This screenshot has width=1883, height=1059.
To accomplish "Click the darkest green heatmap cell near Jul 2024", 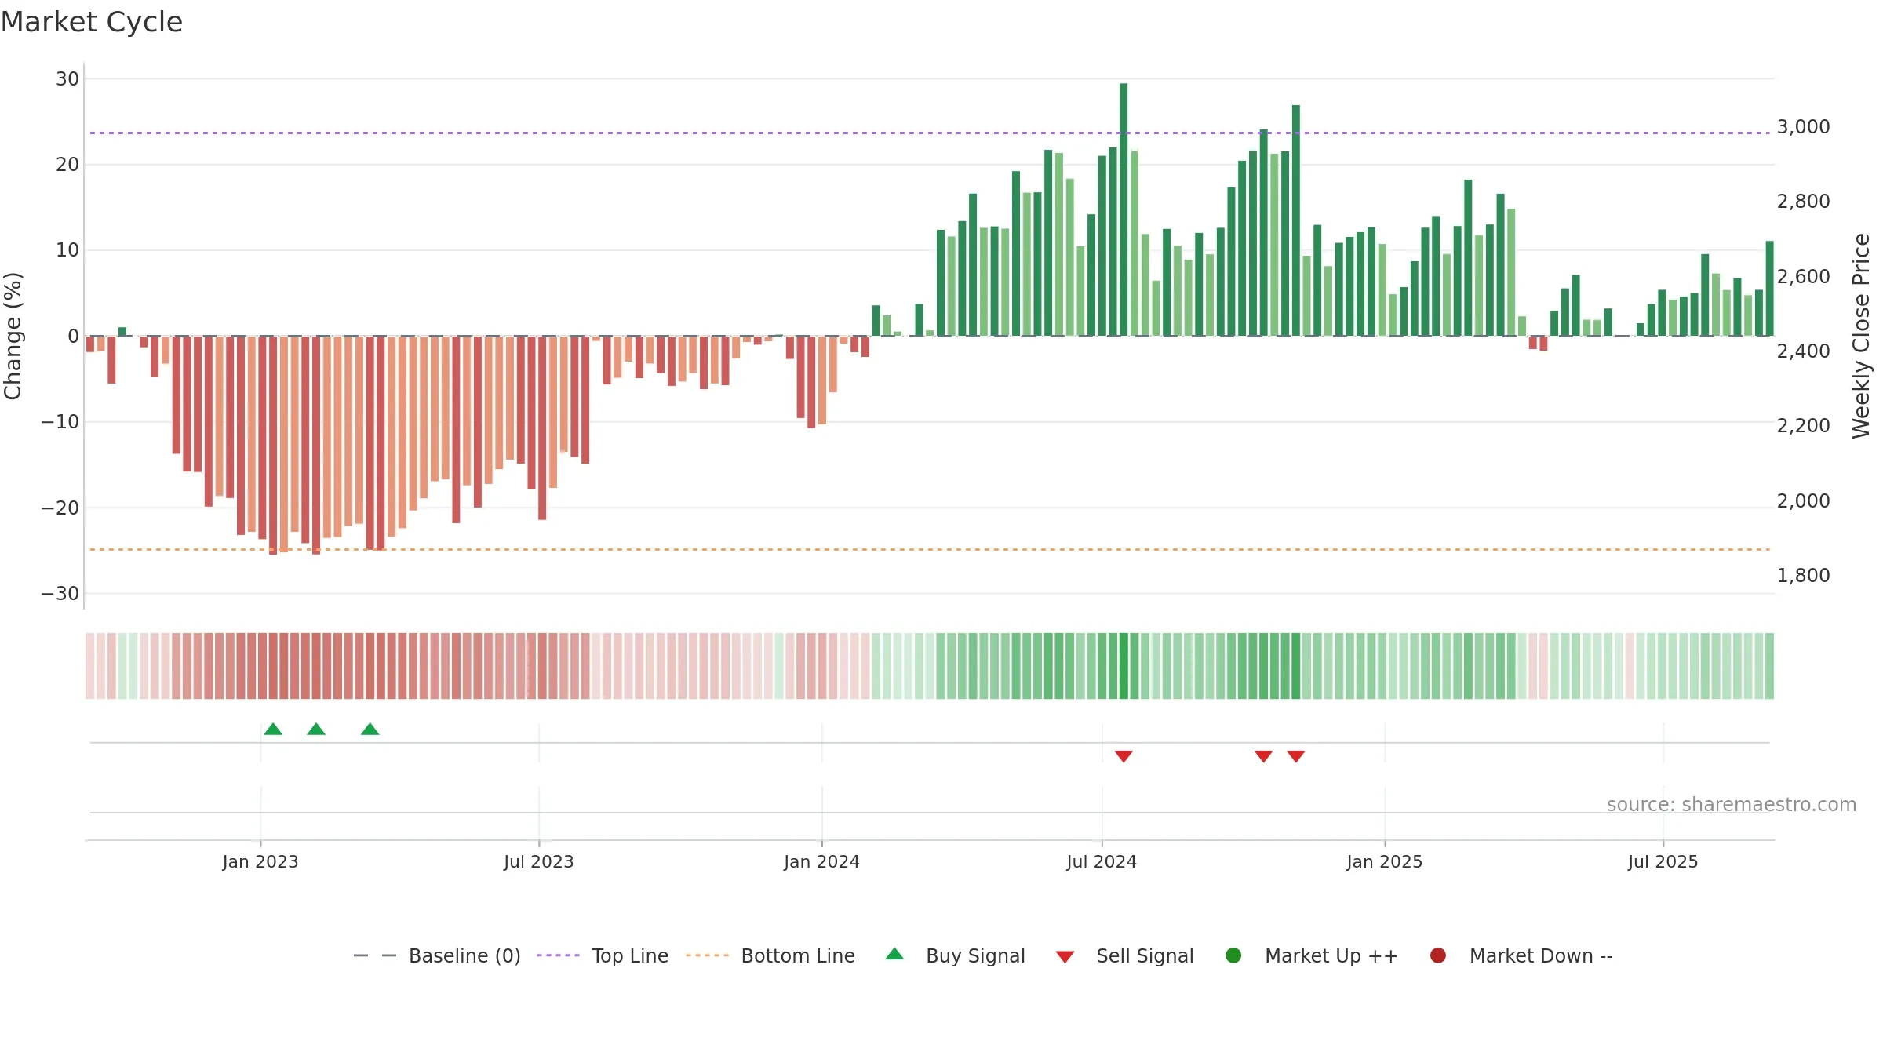I will [1124, 666].
